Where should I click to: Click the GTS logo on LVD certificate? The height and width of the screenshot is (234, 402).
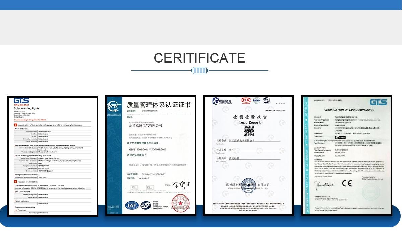378,102
